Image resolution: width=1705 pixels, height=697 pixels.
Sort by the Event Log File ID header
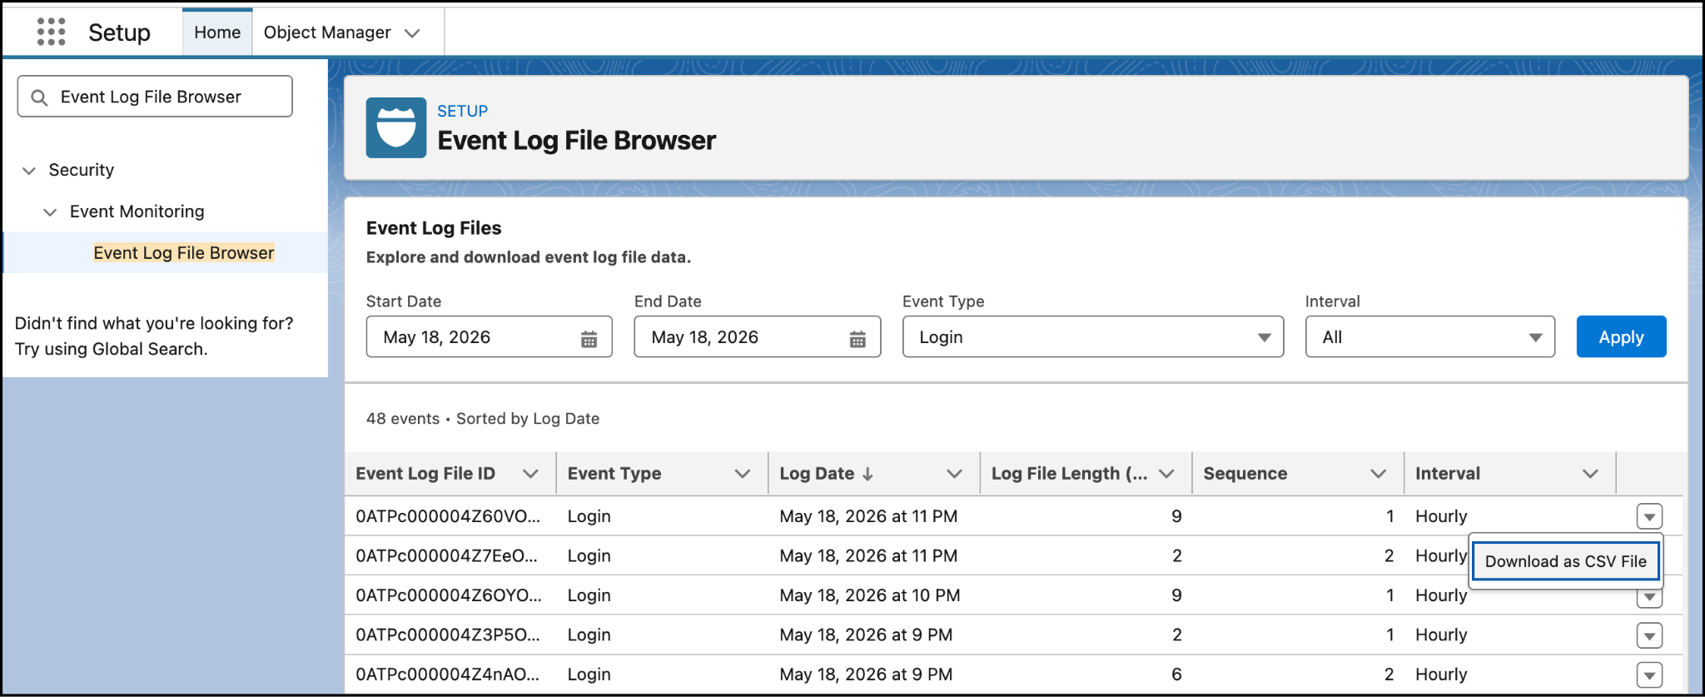pos(425,474)
